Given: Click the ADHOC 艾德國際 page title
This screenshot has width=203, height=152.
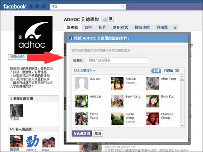Looking at the screenshot, I should [82, 19].
